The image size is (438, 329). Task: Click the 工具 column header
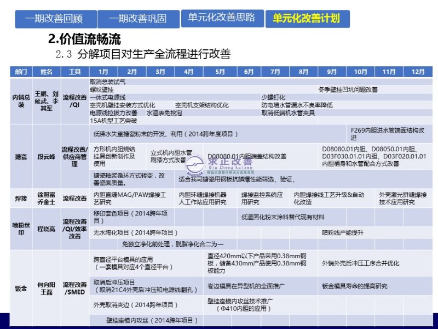coord(75,72)
